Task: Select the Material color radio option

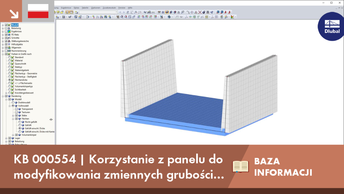Action: click(10, 61)
